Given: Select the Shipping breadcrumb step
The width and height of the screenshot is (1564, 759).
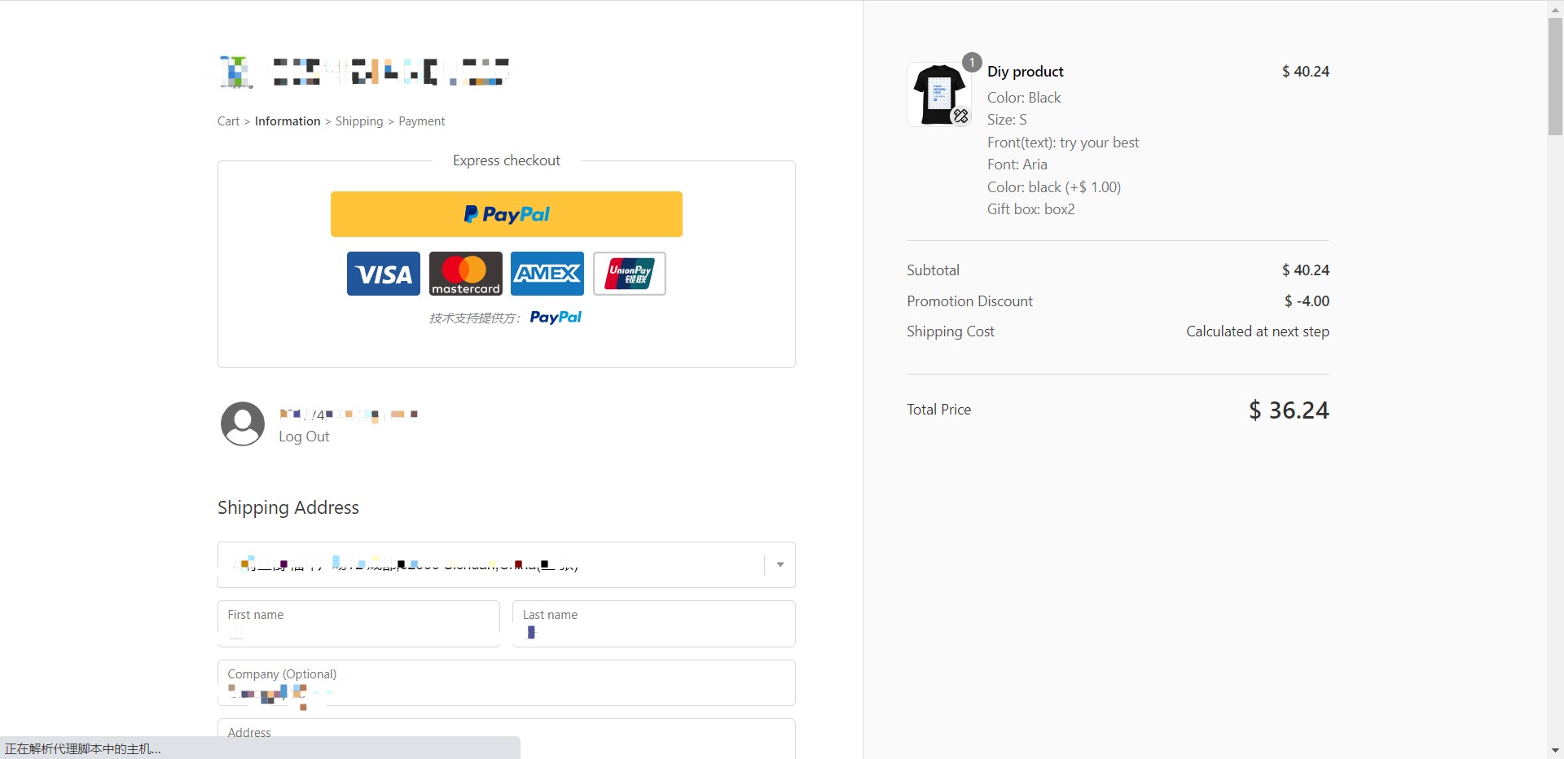Looking at the screenshot, I should pos(359,121).
